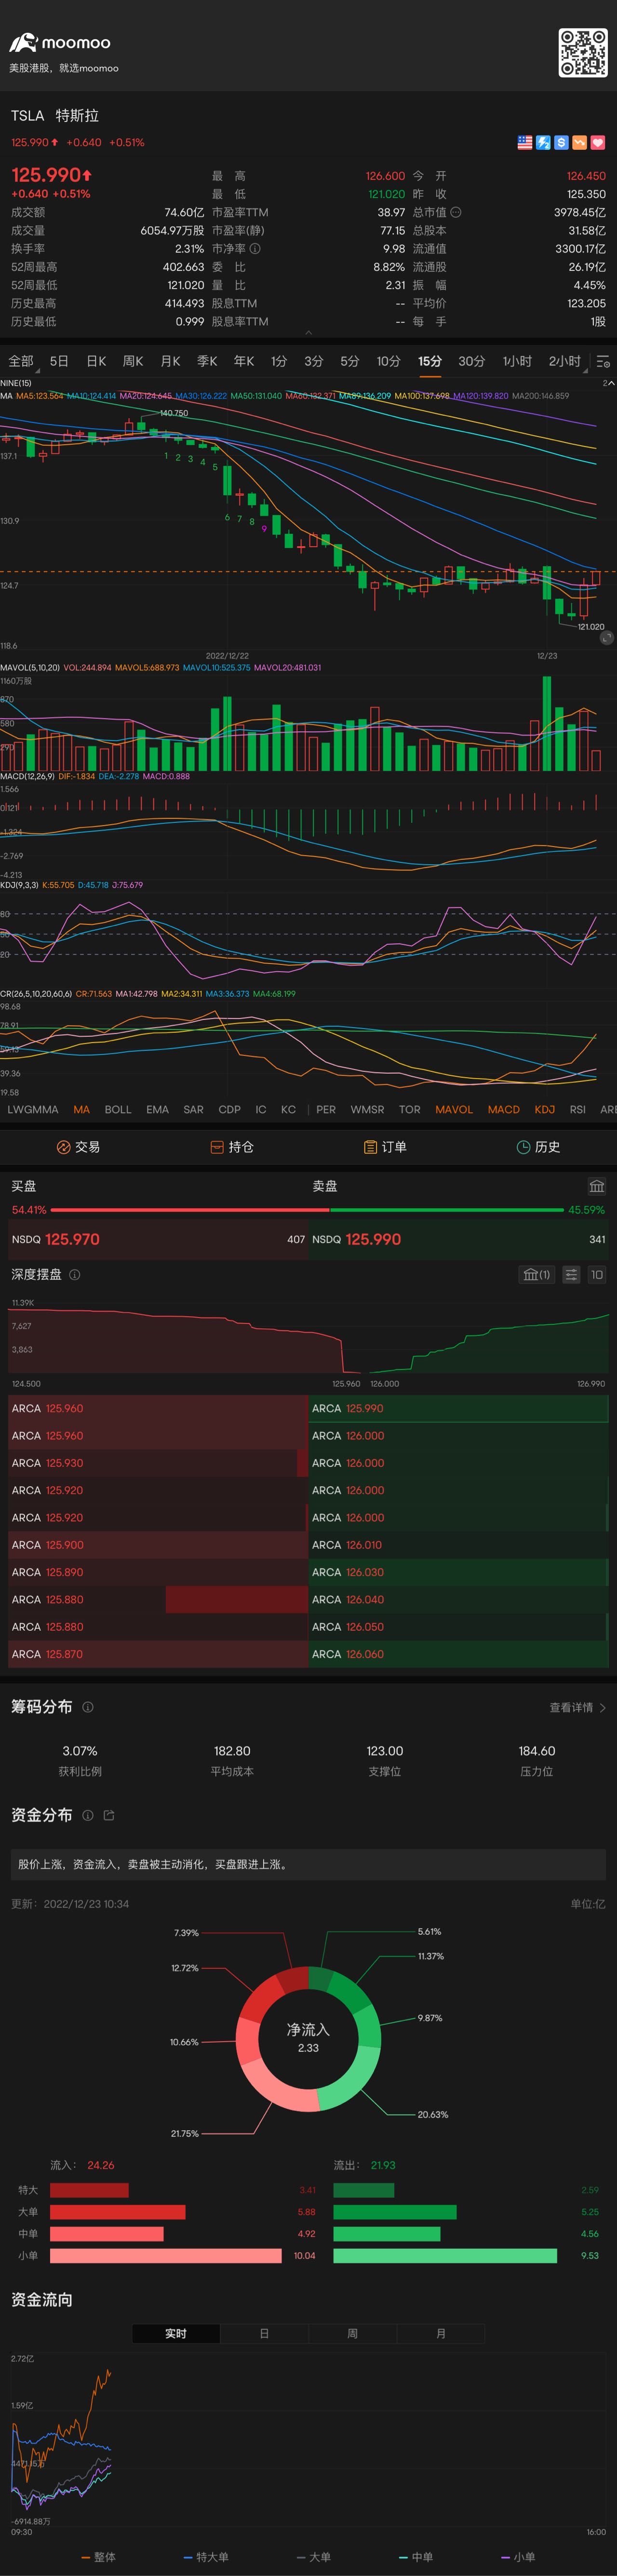Open exchange selector with (1) badge
The height and width of the screenshot is (2576, 617).
pos(537,1275)
